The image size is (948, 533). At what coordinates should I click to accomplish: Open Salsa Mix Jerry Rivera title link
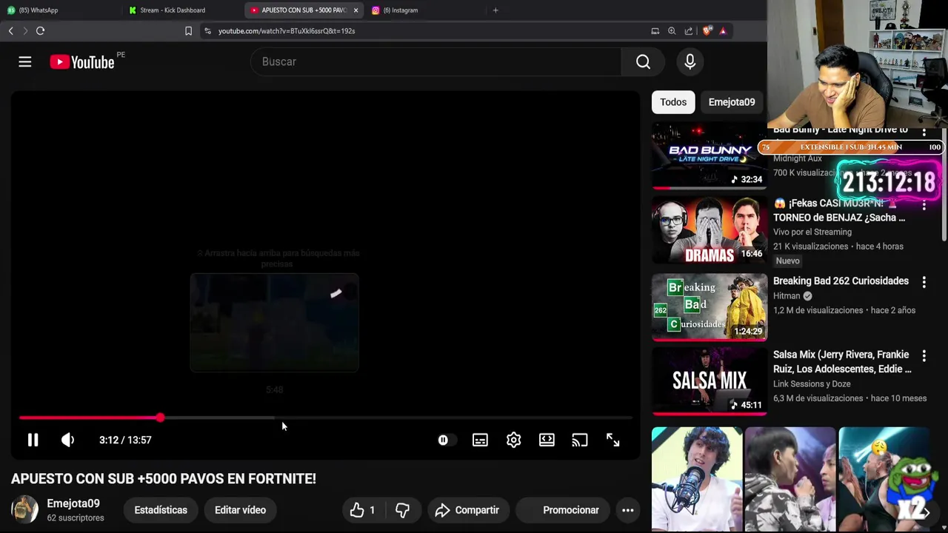[x=842, y=362]
